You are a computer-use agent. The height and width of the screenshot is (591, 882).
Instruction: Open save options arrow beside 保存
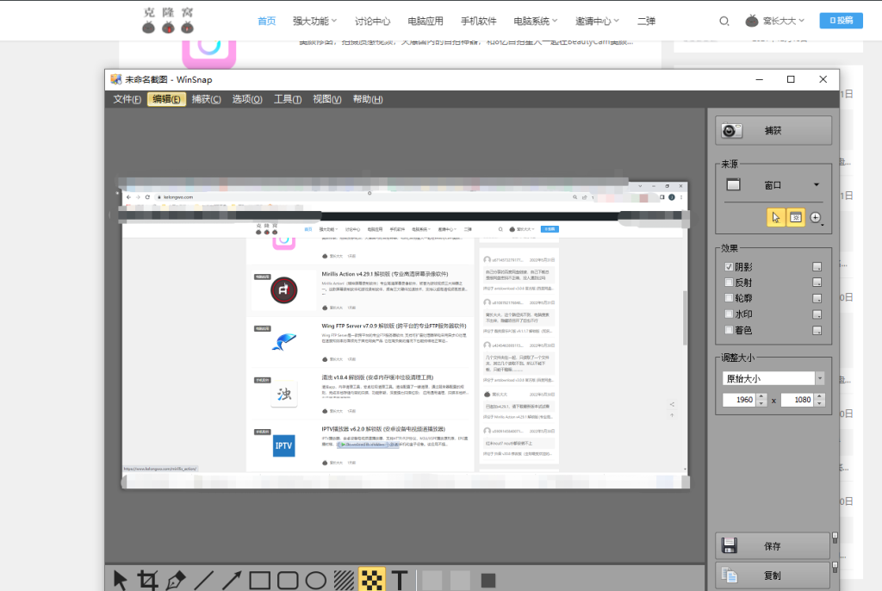[835, 538]
